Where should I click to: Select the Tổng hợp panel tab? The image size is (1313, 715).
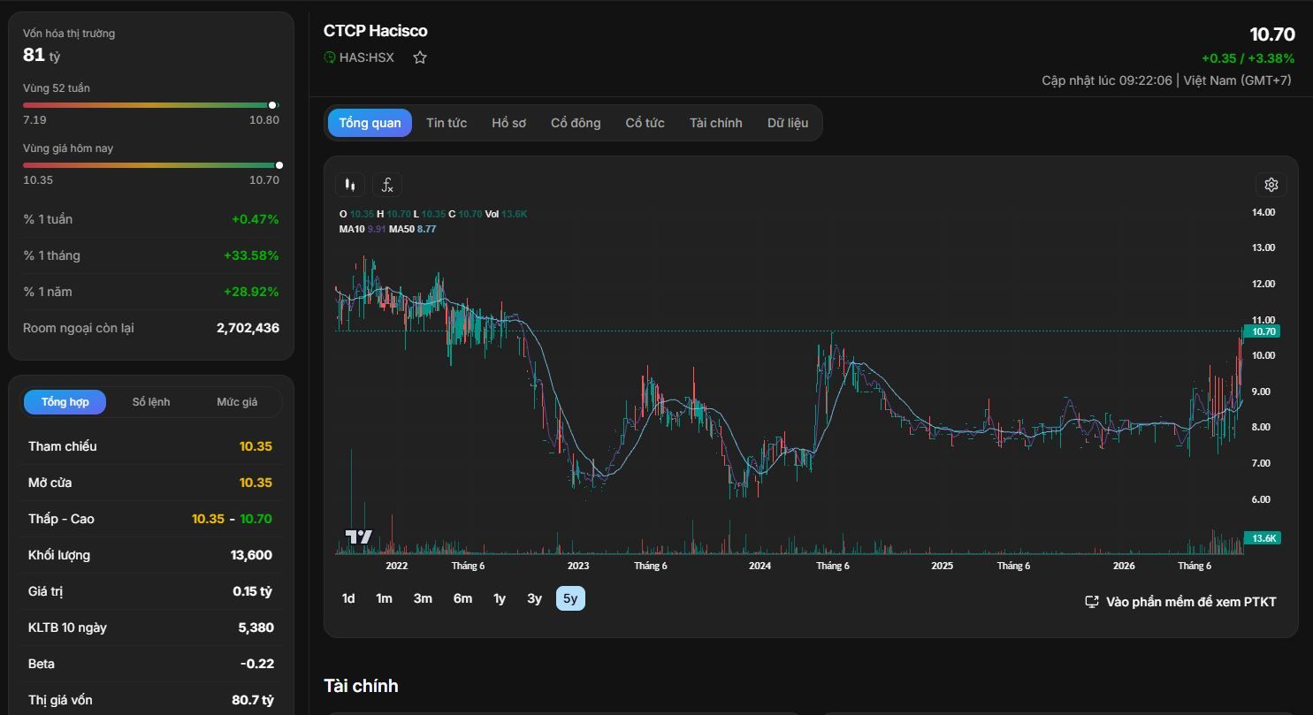65,402
